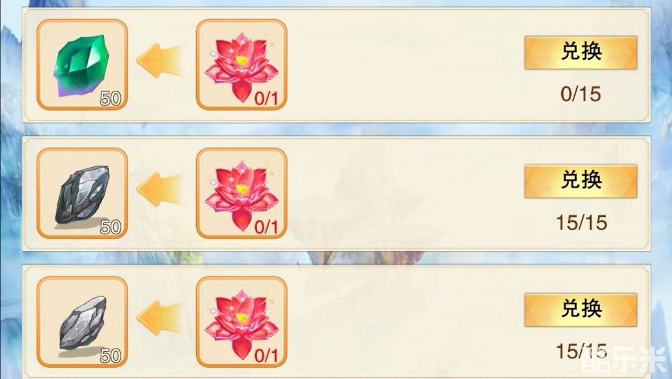672x379 pixels.
Task: Tap the 0/1 lotus count in silver ore row
Action: 266,355
